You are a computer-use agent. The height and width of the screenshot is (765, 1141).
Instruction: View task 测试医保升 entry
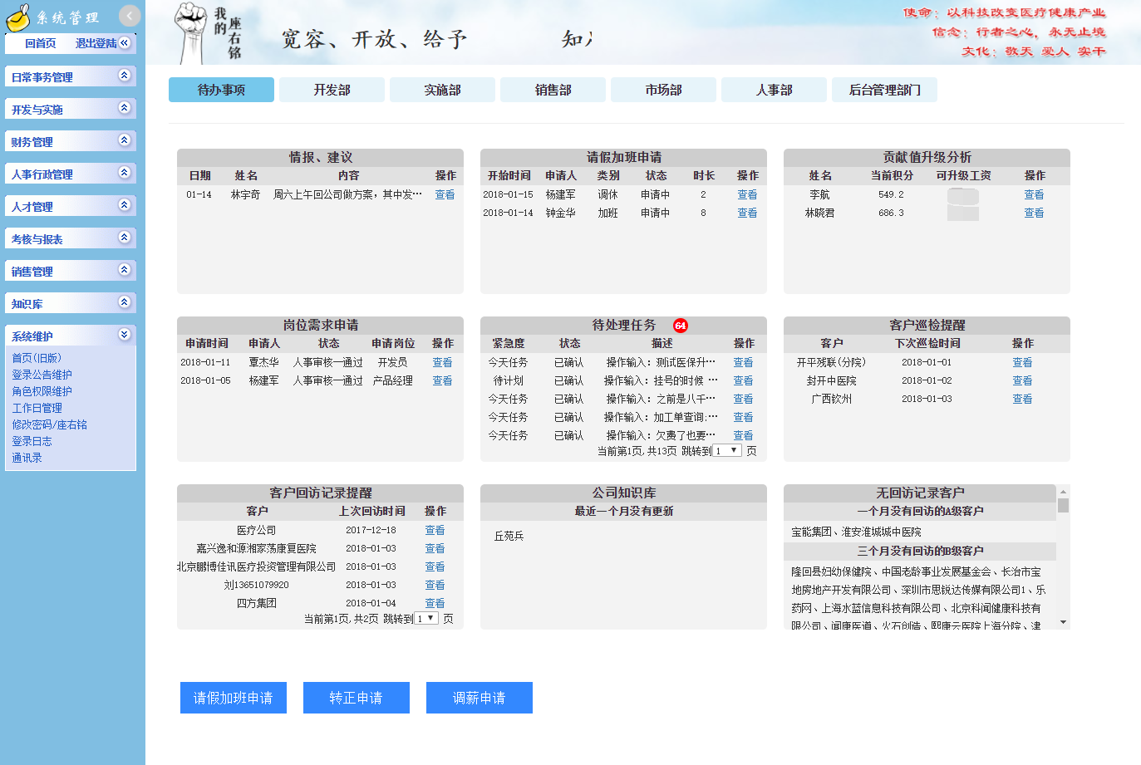point(743,362)
